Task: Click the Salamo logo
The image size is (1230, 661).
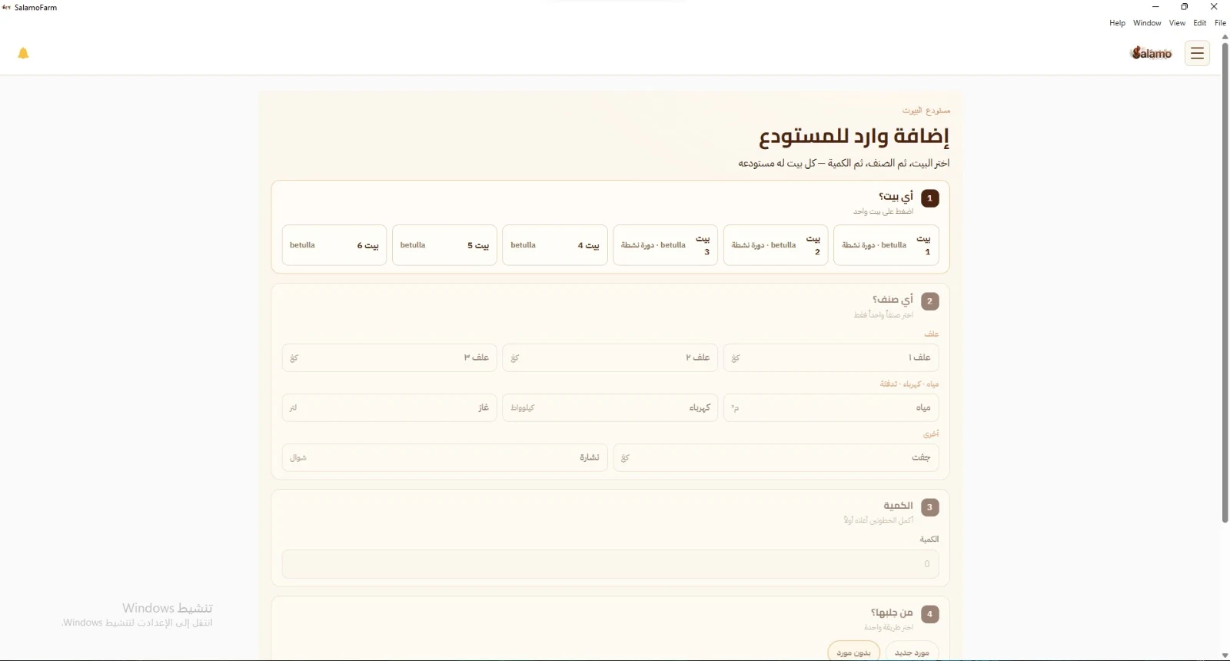Action: coord(1151,53)
